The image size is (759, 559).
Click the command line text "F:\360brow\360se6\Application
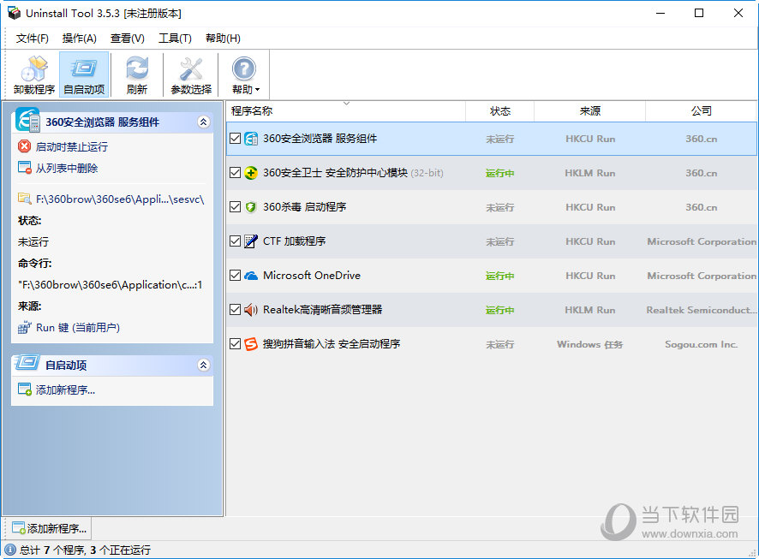pyautogui.click(x=110, y=285)
